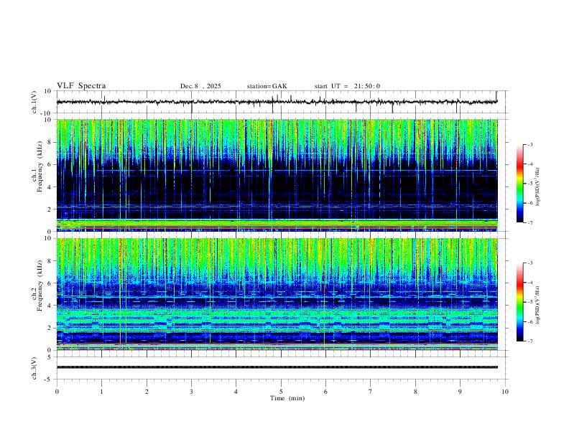569x439 pixels.
Task: Click the "ch.1(V)" waveform axis label
Action: click(x=34, y=102)
